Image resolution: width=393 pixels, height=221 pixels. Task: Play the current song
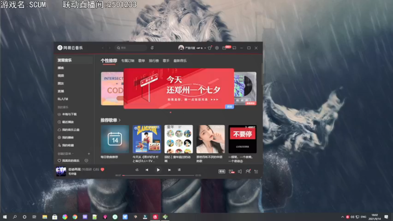[x=158, y=170]
